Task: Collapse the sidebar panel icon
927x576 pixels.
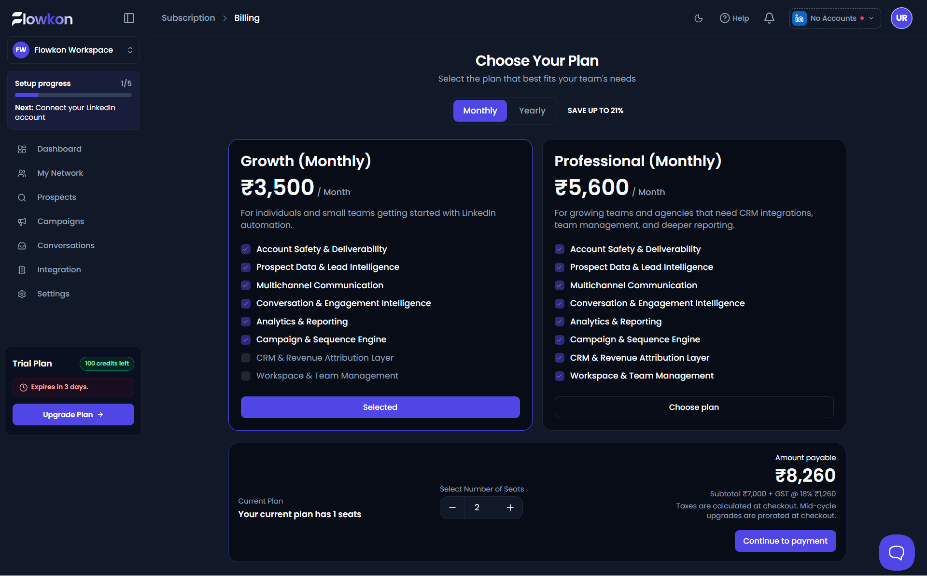Action: tap(129, 18)
